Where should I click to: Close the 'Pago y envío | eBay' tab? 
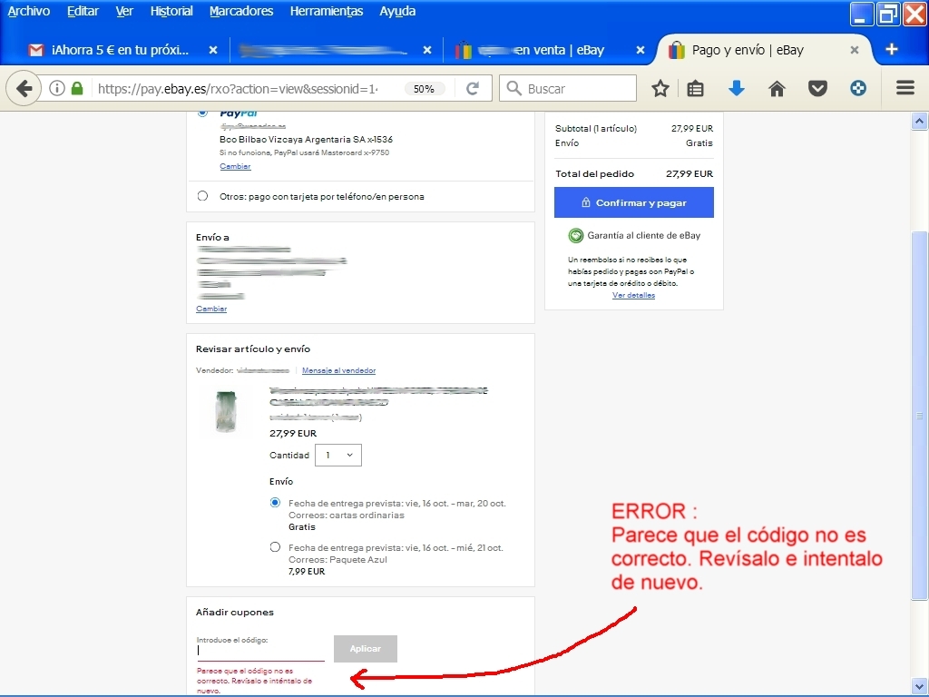(x=855, y=51)
